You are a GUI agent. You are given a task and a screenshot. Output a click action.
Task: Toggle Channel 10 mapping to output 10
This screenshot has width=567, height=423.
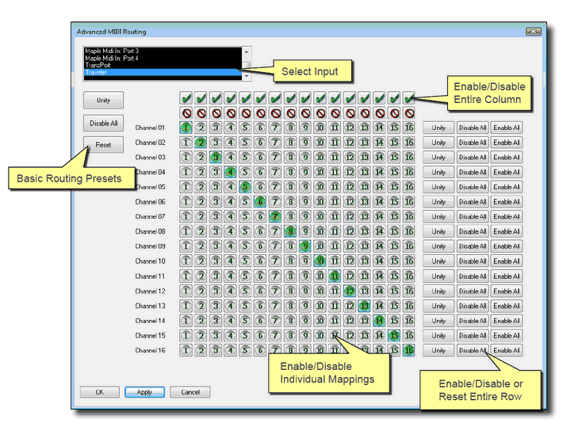[320, 261]
